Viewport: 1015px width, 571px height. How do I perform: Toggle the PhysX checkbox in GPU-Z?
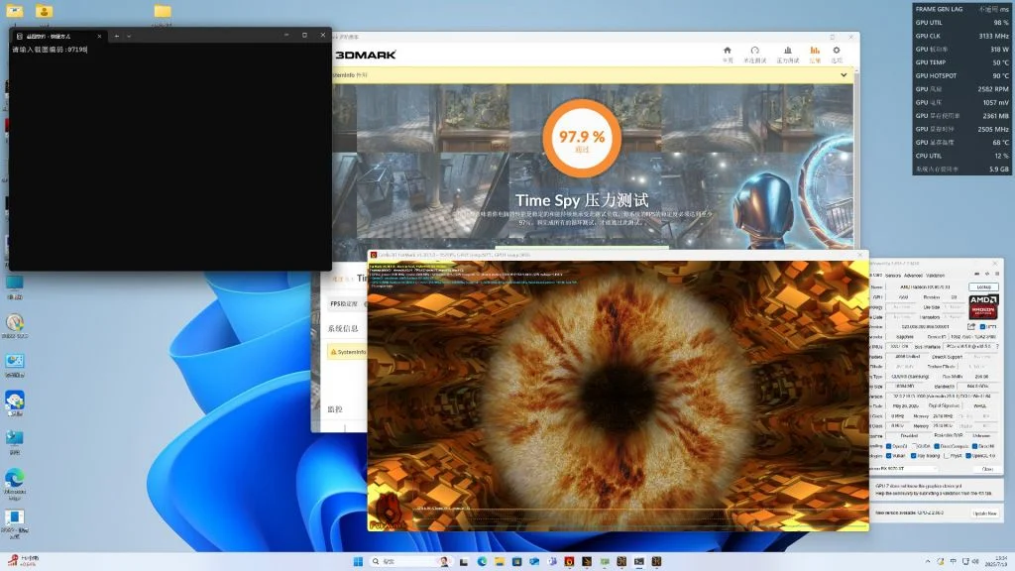coord(947,456)
